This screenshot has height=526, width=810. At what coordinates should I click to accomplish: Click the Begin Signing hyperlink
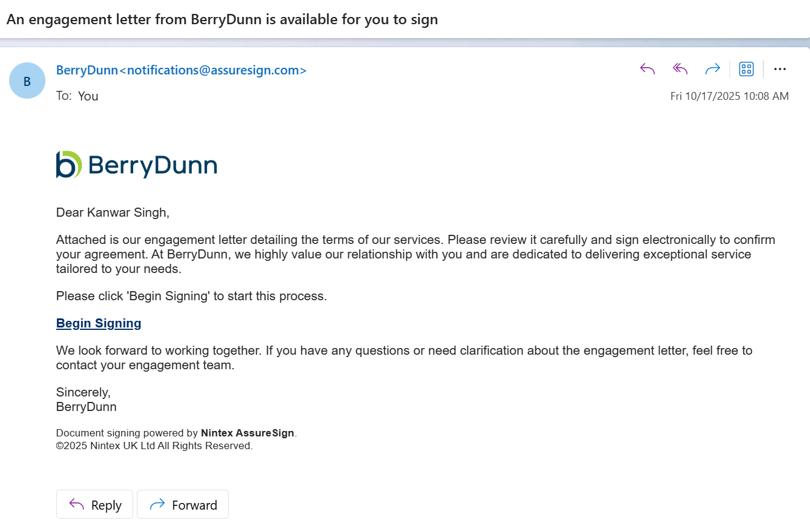coord(99,323)
